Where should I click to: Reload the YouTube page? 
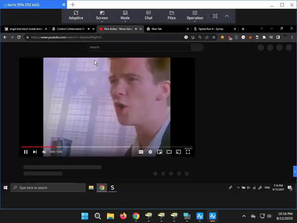(x=19, y=37)
